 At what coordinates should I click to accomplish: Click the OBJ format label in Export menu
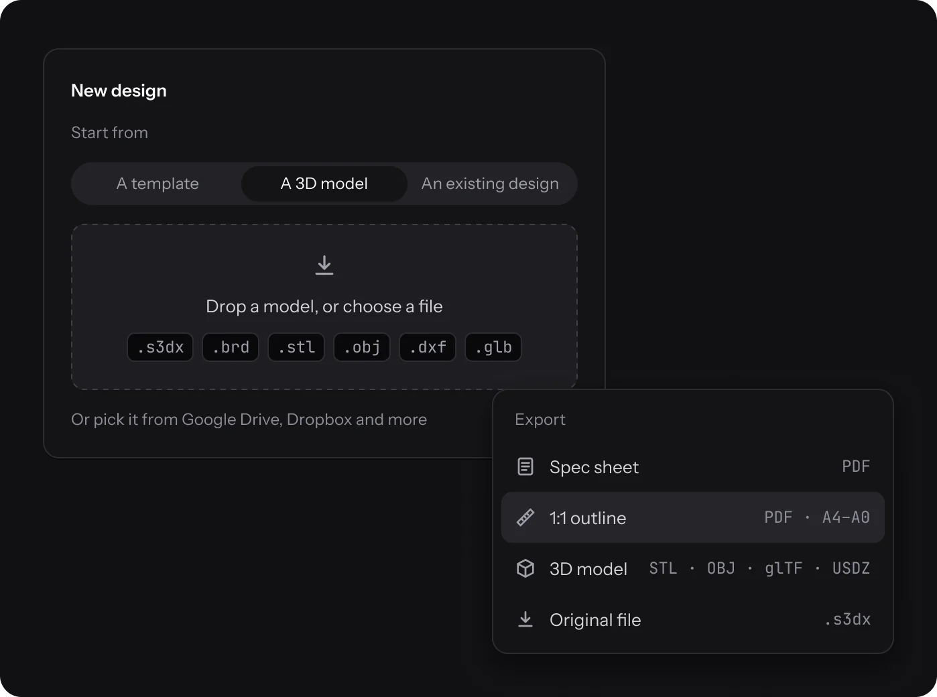721,568
